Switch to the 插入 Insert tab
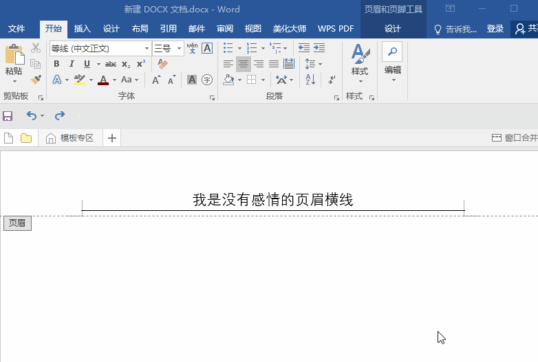 pos(83,29)
